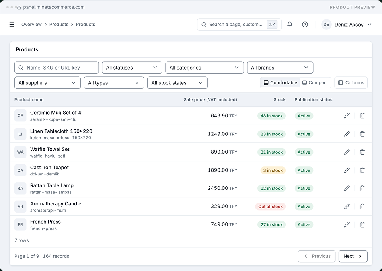Open the Aromatherapy Candle name
Screen dimensions: 382x271
56,203
